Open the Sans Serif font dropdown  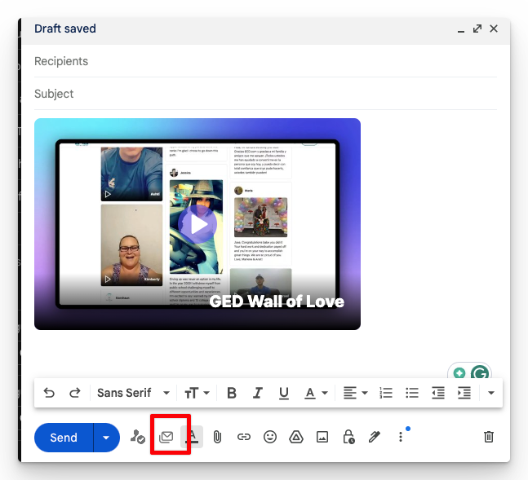click(133, 393)
